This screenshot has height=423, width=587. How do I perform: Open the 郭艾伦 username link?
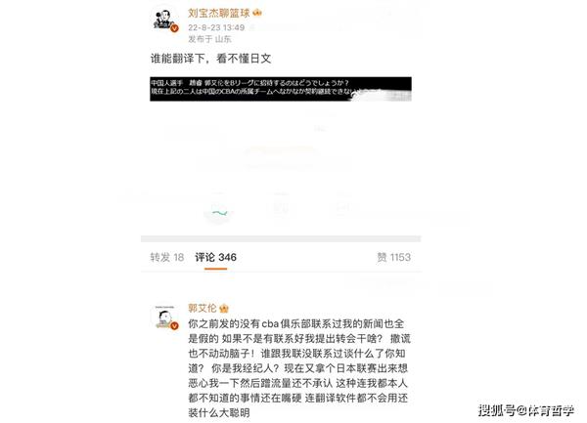pos(203,309)
